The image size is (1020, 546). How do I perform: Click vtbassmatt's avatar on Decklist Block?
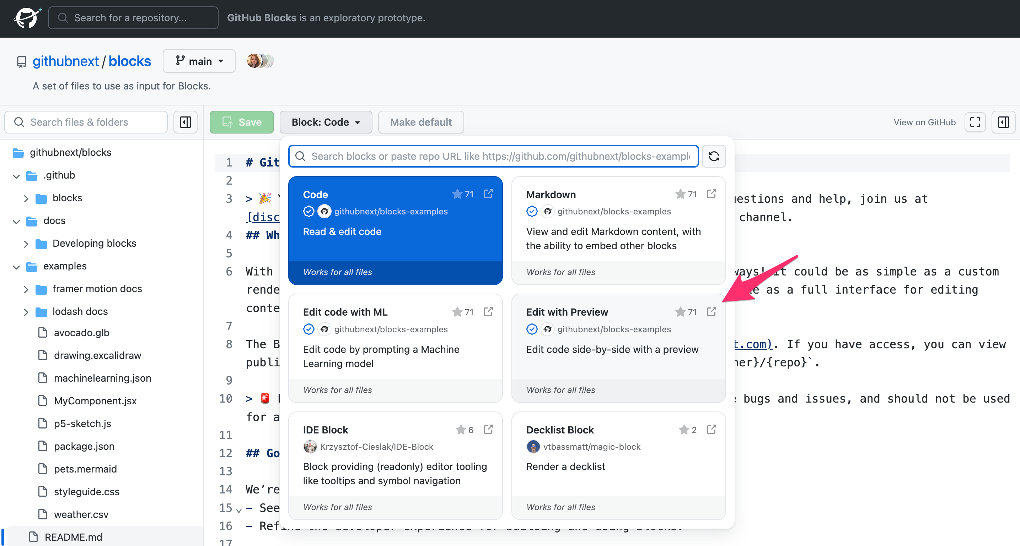[533, 446]
